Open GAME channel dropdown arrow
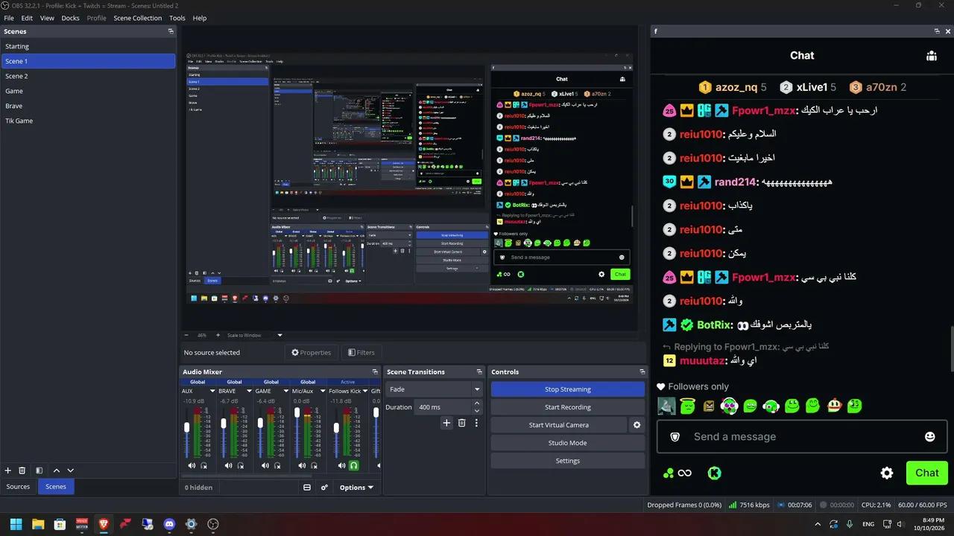The height and width of the screenshot is (536, 954). coord(285,391)
